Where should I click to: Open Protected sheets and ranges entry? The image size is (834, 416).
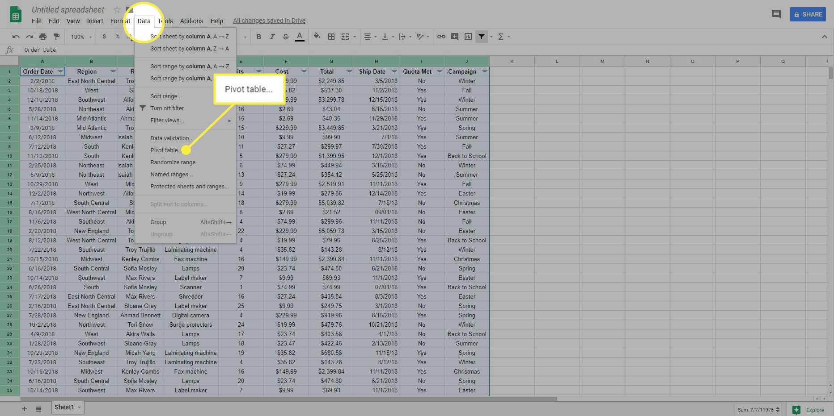[x=185, y=187]
